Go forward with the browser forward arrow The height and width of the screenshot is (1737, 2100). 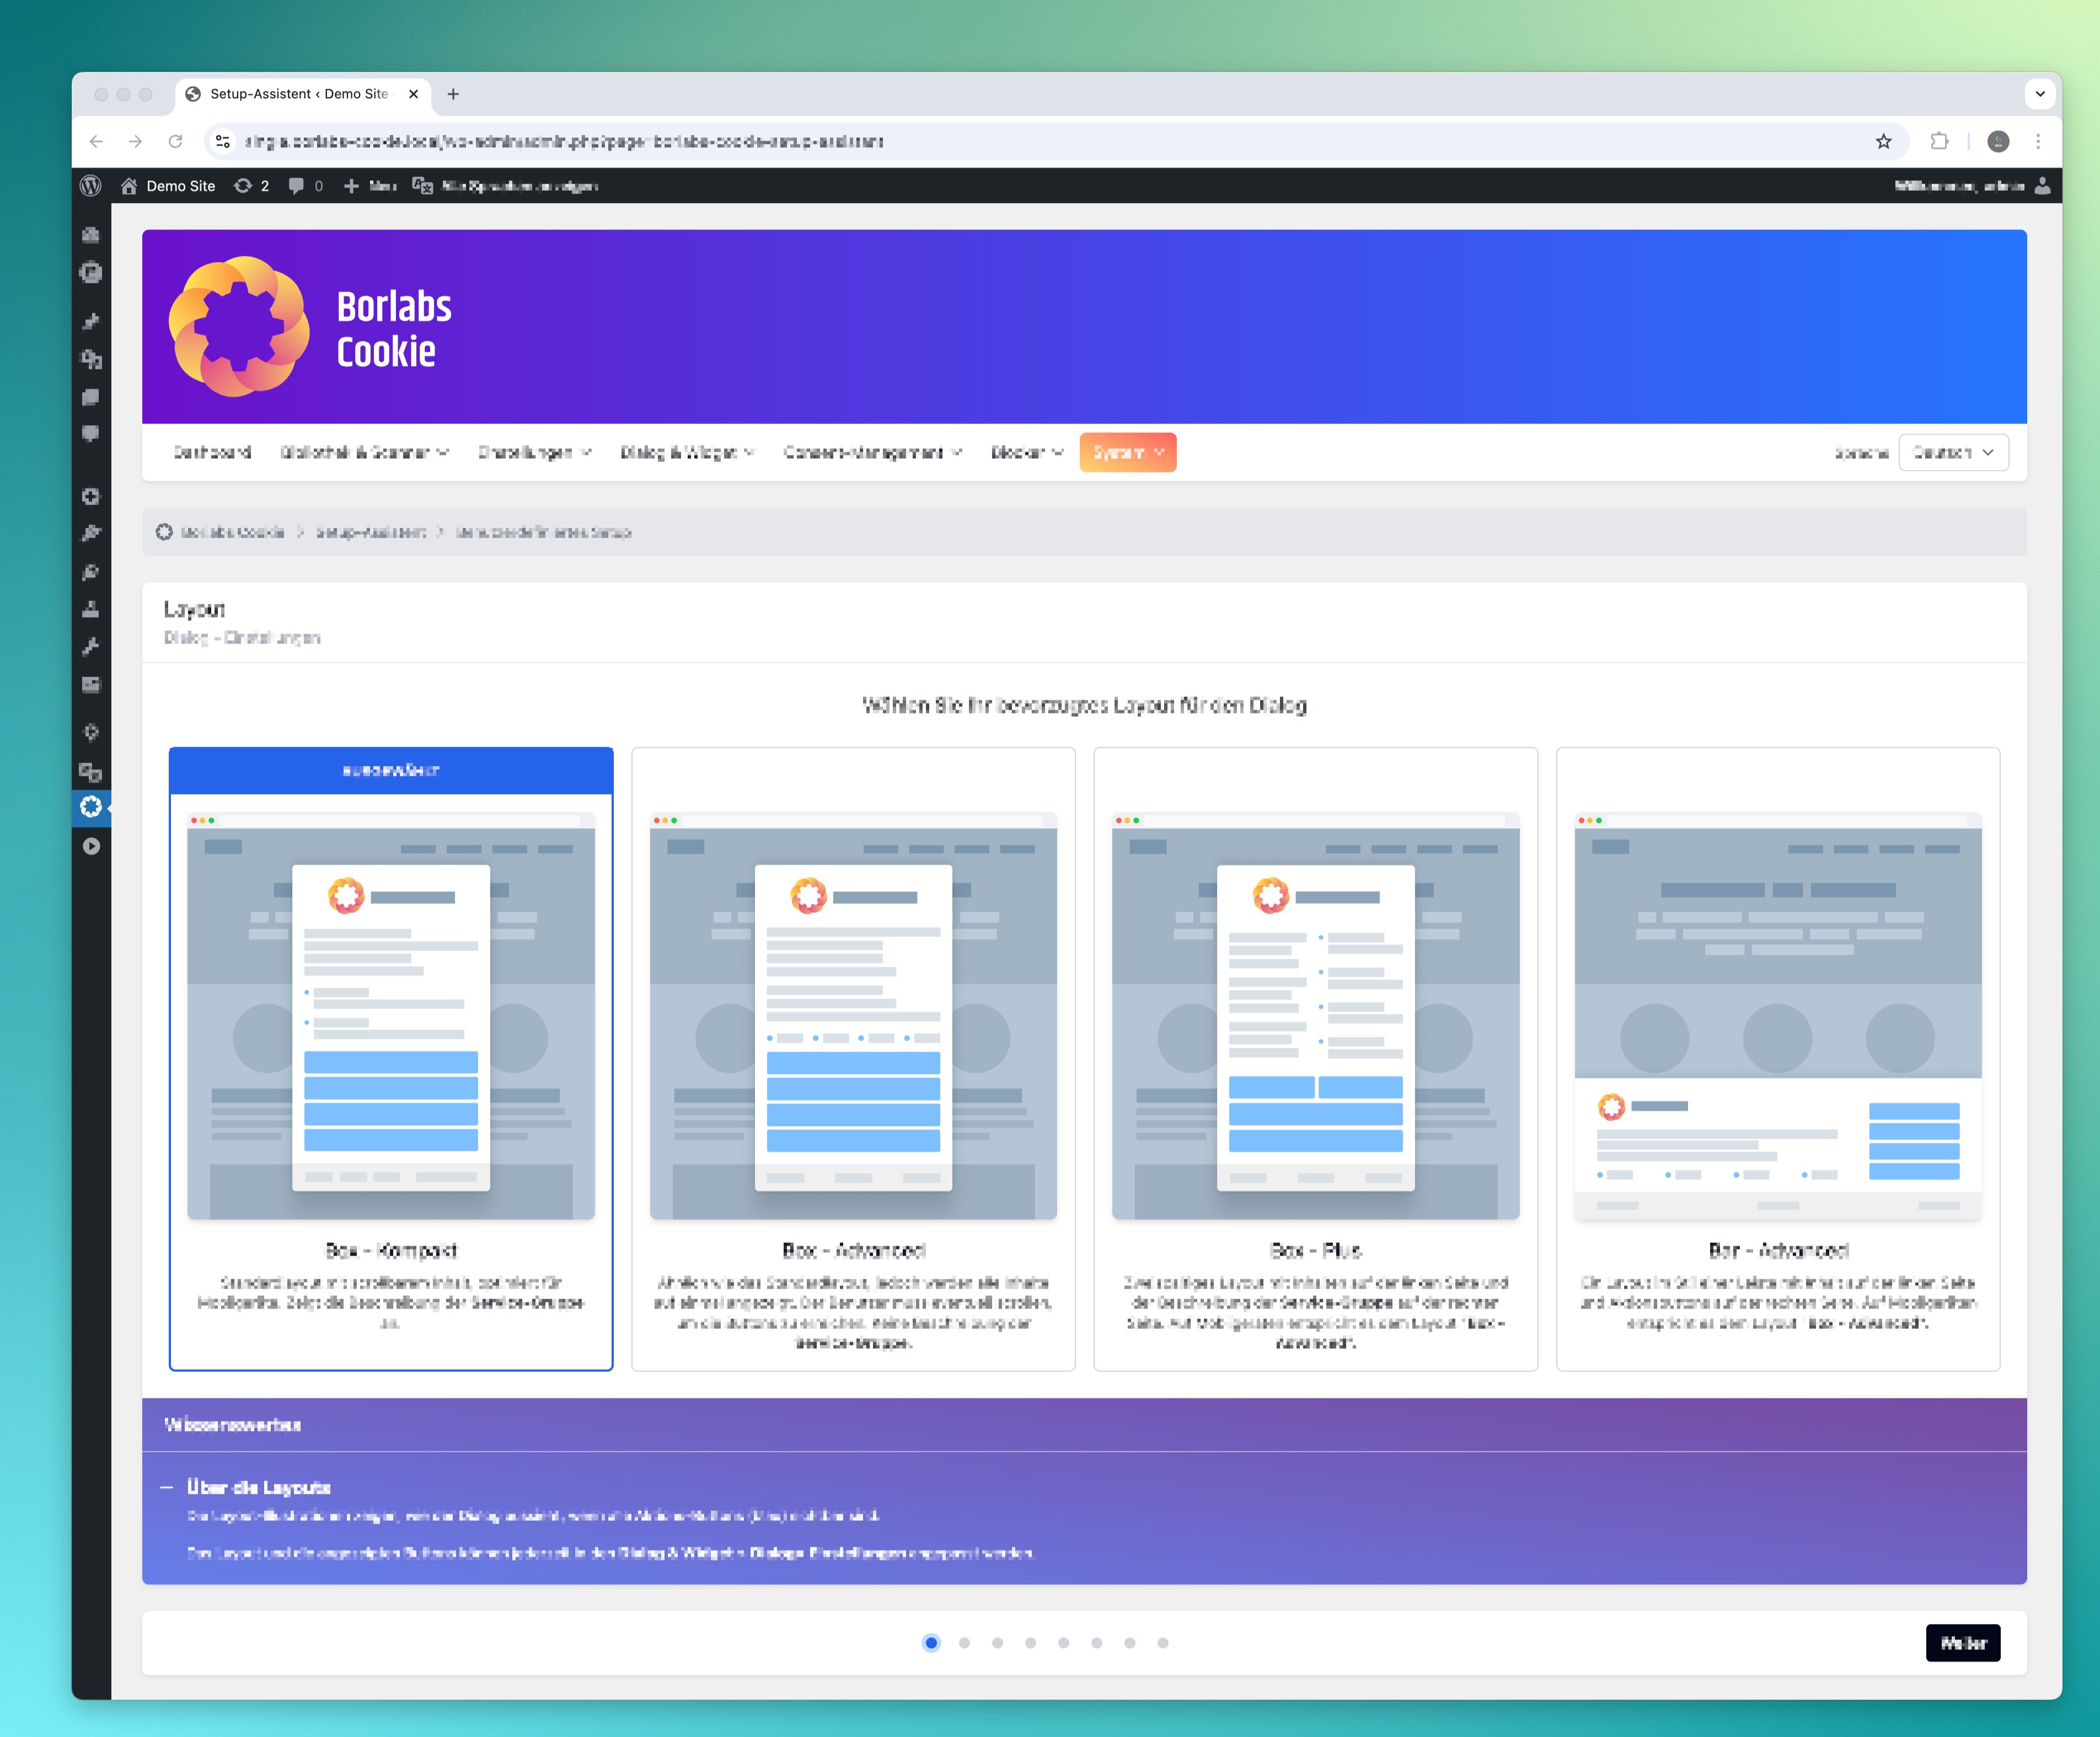tap(136, 142)
